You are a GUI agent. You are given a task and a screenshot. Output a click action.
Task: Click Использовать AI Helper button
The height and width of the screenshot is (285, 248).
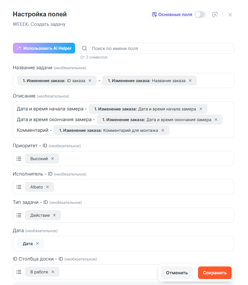tap(44, 48)
